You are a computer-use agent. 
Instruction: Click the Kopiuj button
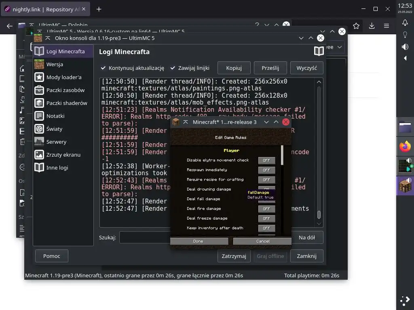tap(234, 68)
